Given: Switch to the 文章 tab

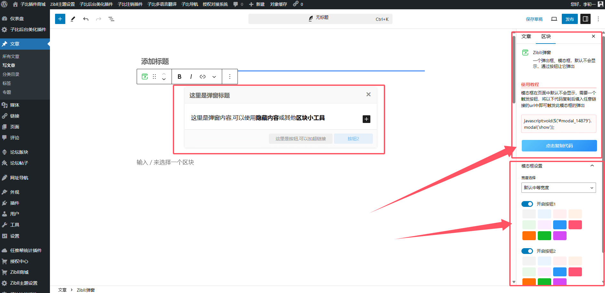Looking at the screenshot, I should coord(526,37).
